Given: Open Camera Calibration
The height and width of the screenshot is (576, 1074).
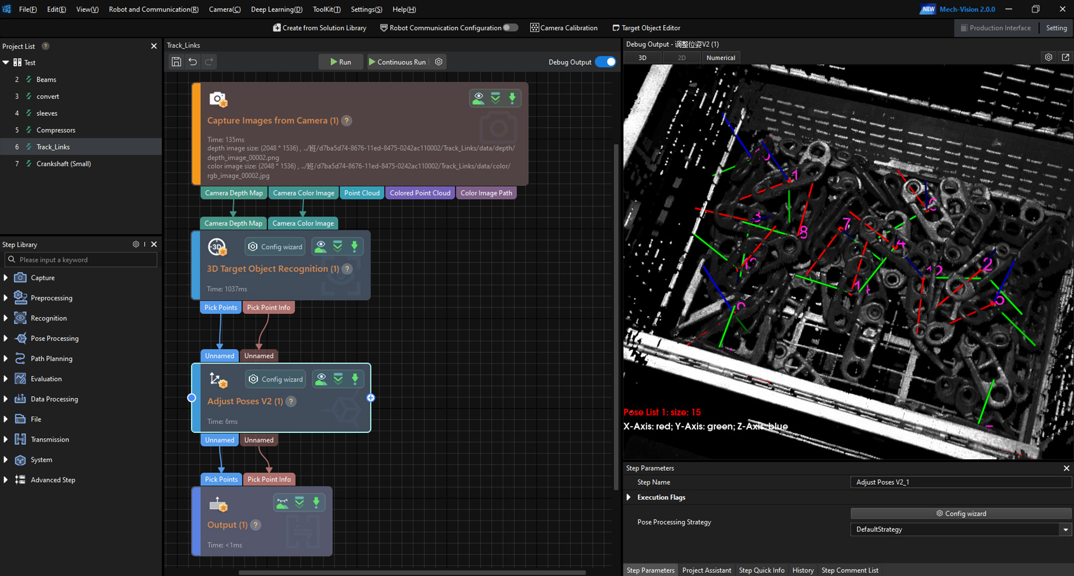Looking at the screenshot, I should tap(564, 27).
